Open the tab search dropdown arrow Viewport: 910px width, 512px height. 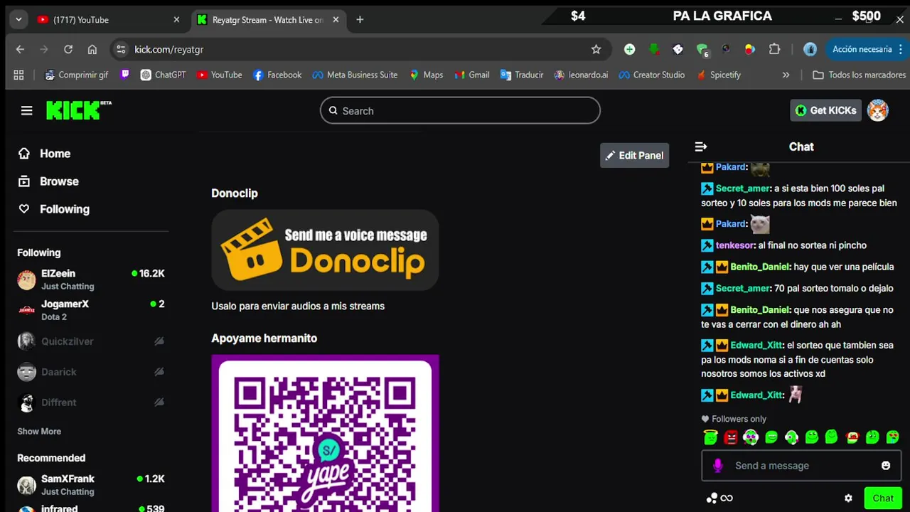coord(18,20)
